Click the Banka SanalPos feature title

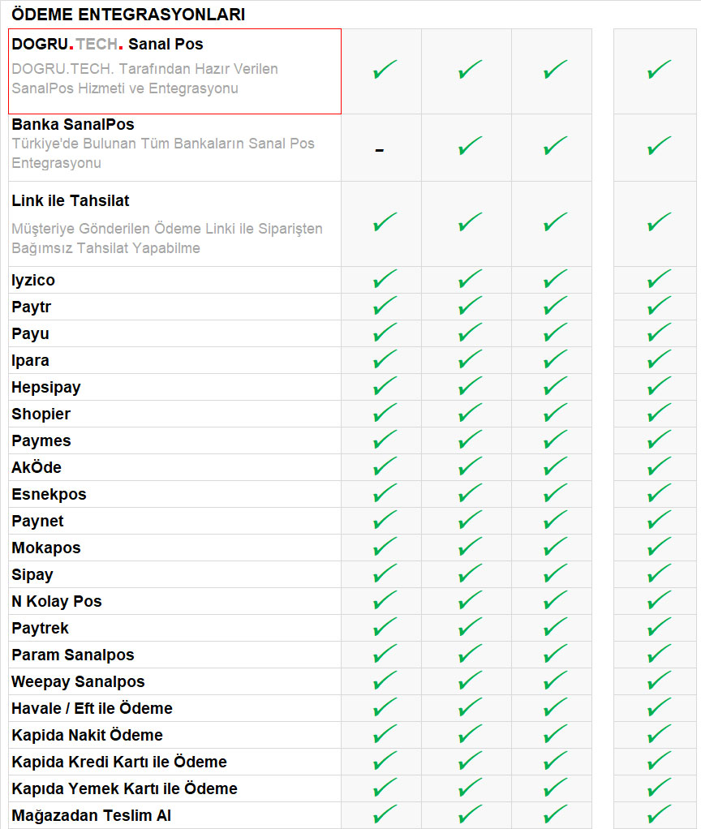pos(73,124)
